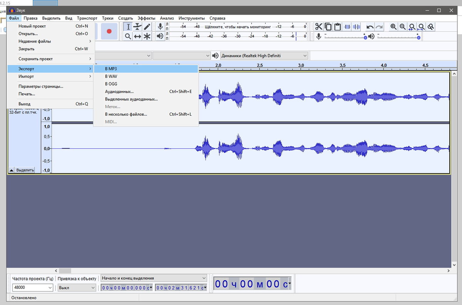Adjust the recording volume slider
462x305 pixels.
(x=345, y=36)
